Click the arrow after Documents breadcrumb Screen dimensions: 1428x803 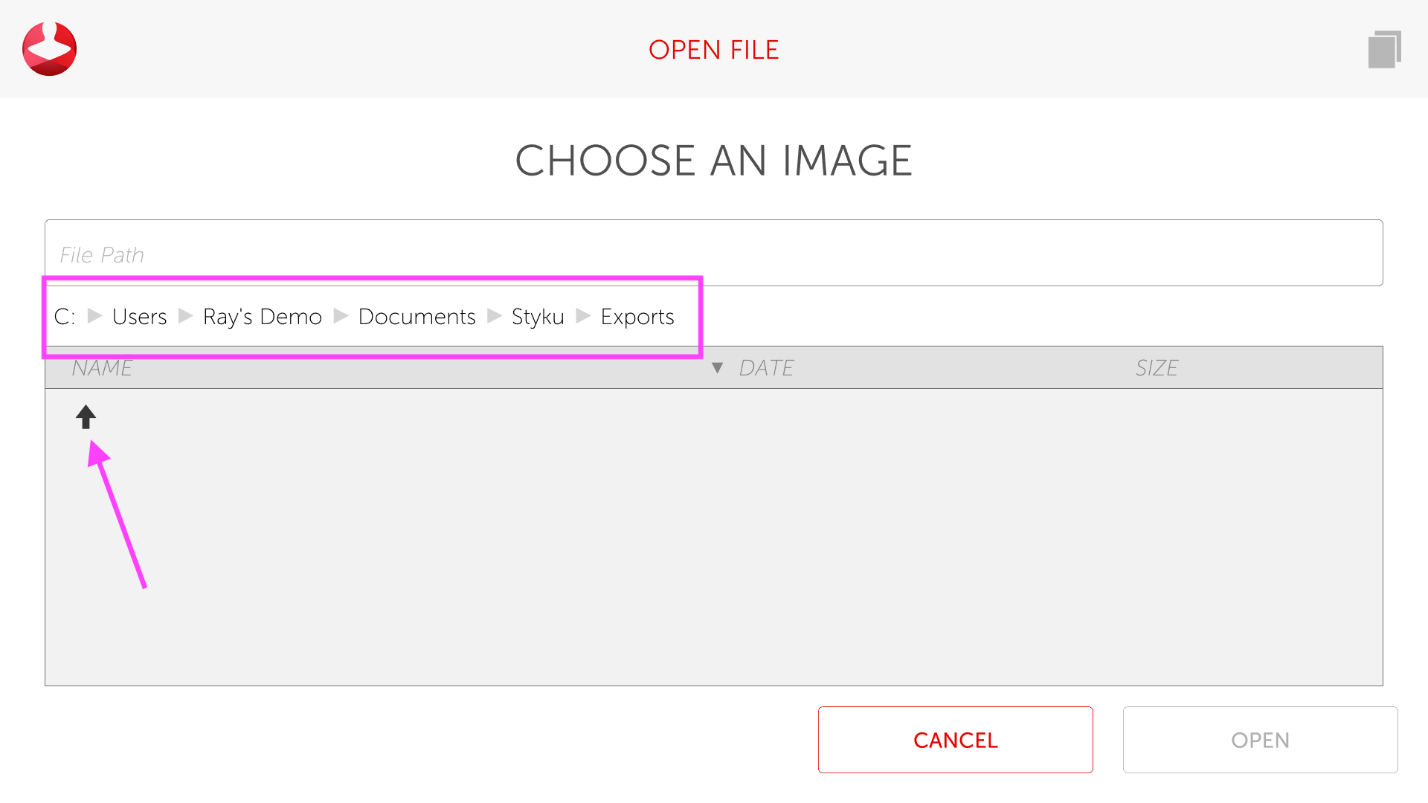494,316
